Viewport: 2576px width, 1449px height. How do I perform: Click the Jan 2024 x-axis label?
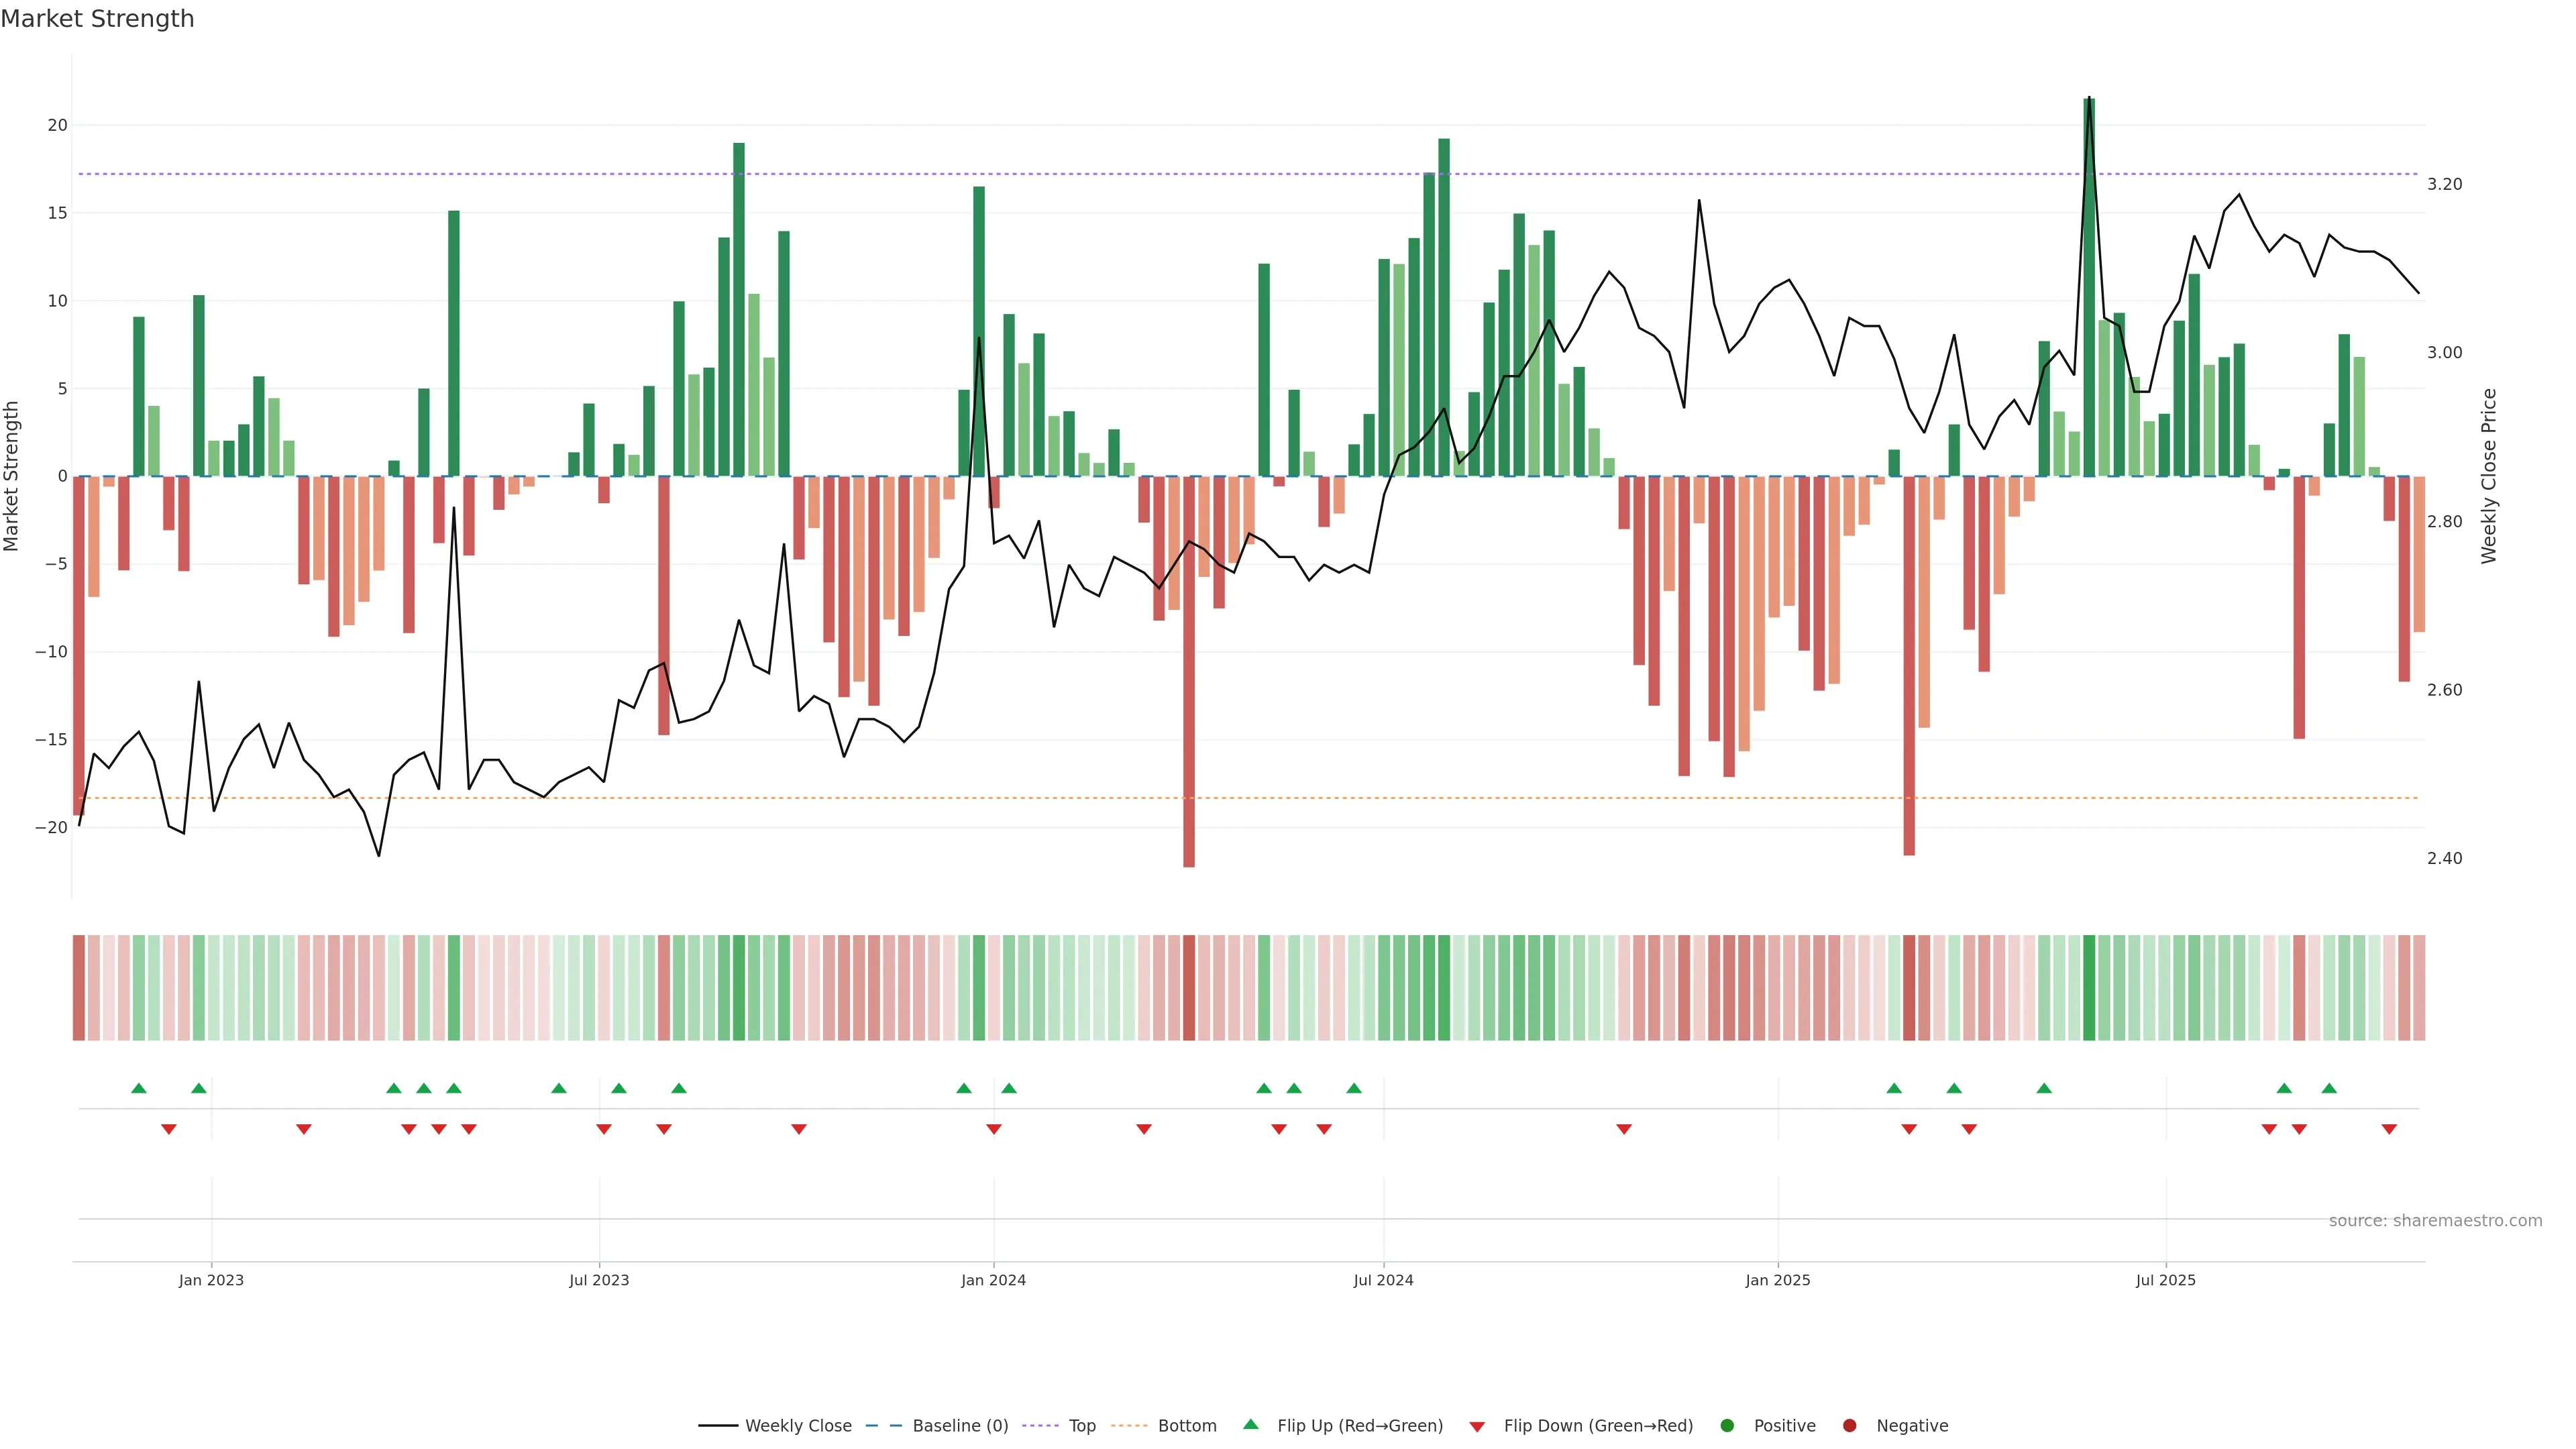point(993,1280)
